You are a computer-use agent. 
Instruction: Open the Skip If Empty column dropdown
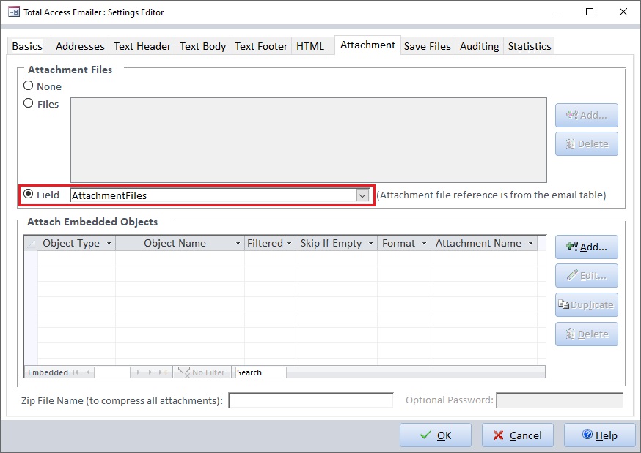coord(371,244)
